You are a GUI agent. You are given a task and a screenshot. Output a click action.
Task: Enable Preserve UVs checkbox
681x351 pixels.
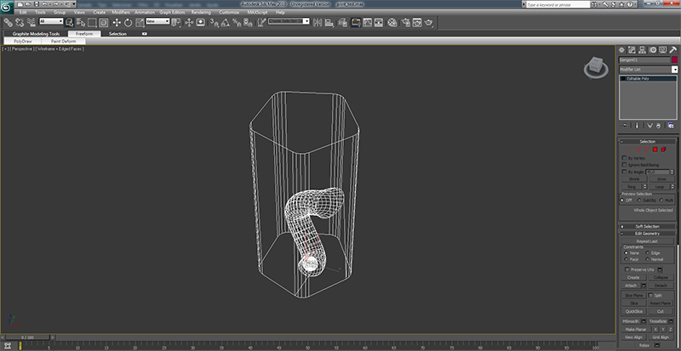[627, 269]
